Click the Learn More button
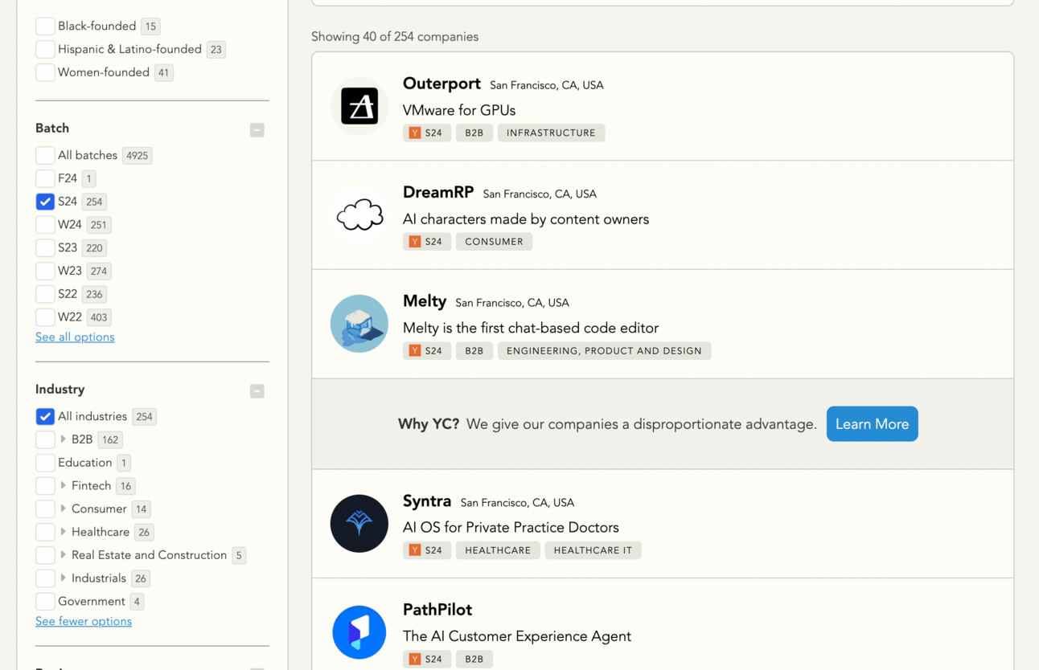This screenshot has height=670, width=1039. pos(872,424)
